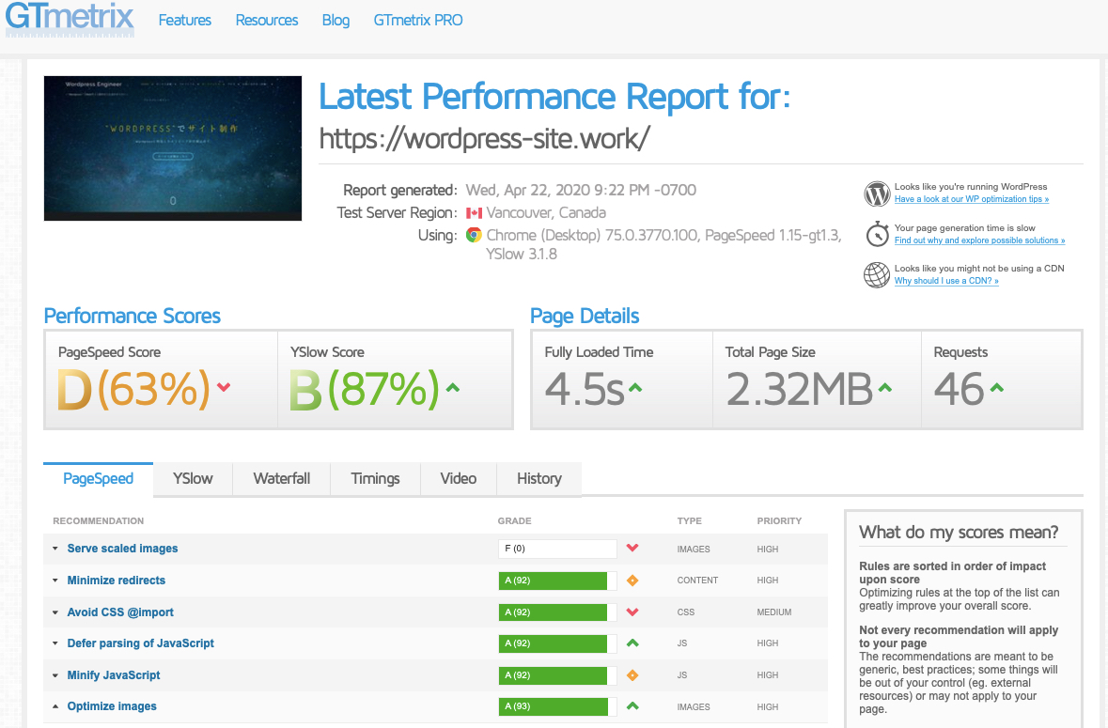Click the 46 Requests value
The height and width of the screenshot is (728, 1108).
(x=959, y=389)
